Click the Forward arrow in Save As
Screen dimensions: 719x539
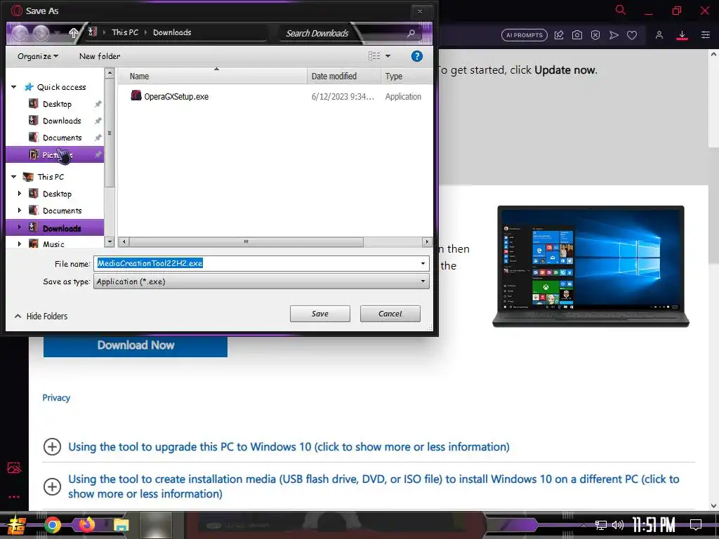coord(41,33)
